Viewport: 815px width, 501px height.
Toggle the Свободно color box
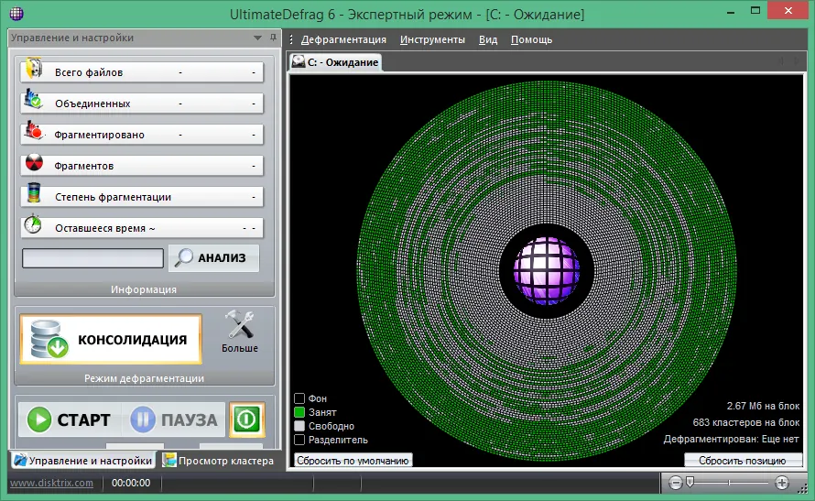[299, 426]
